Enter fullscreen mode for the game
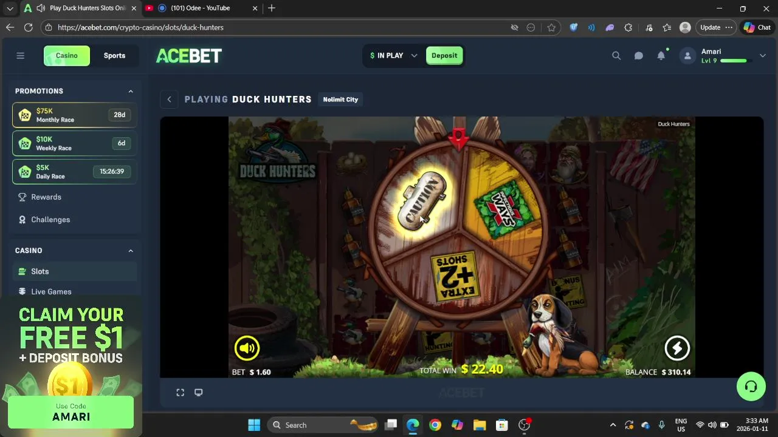Viewport: 778px width, 437px height. tap(181, 393)
